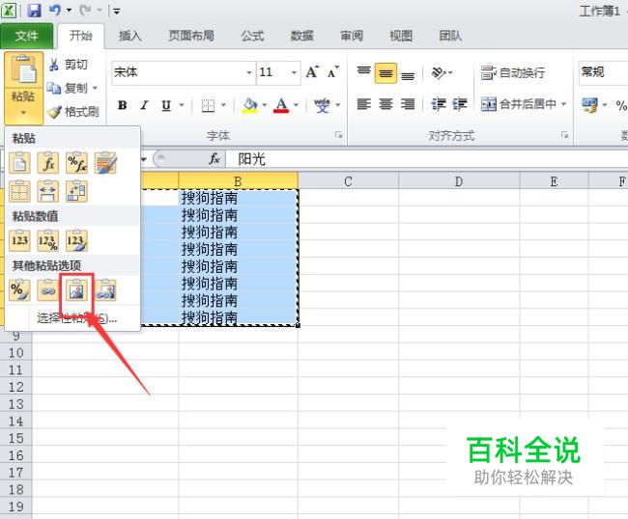
Task: Click the Cut (剪切) scissors button
Action: click(68, 65)
